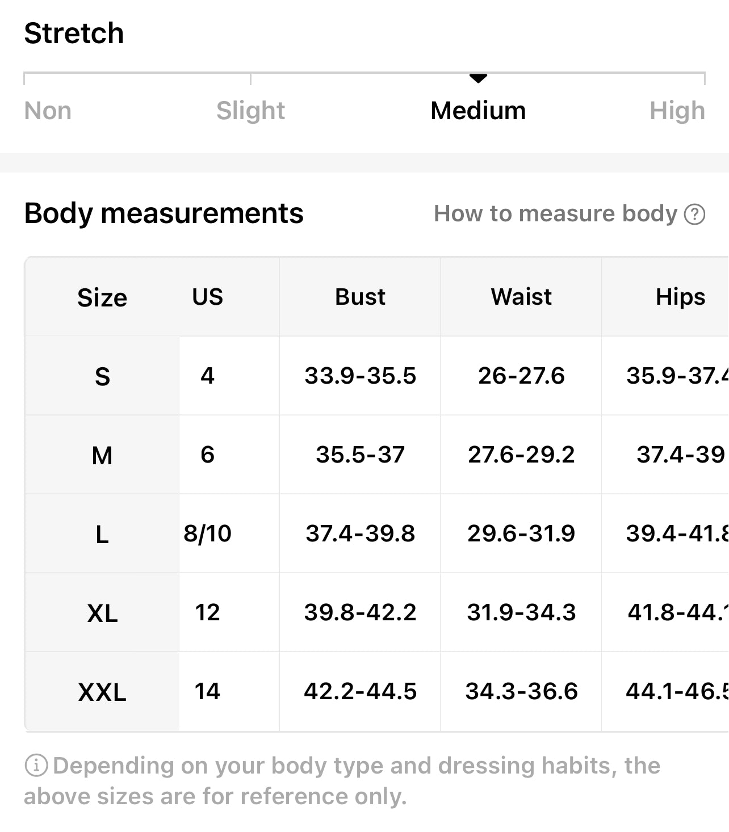
Task: Select the size S row label
Action: coord(102,376)
